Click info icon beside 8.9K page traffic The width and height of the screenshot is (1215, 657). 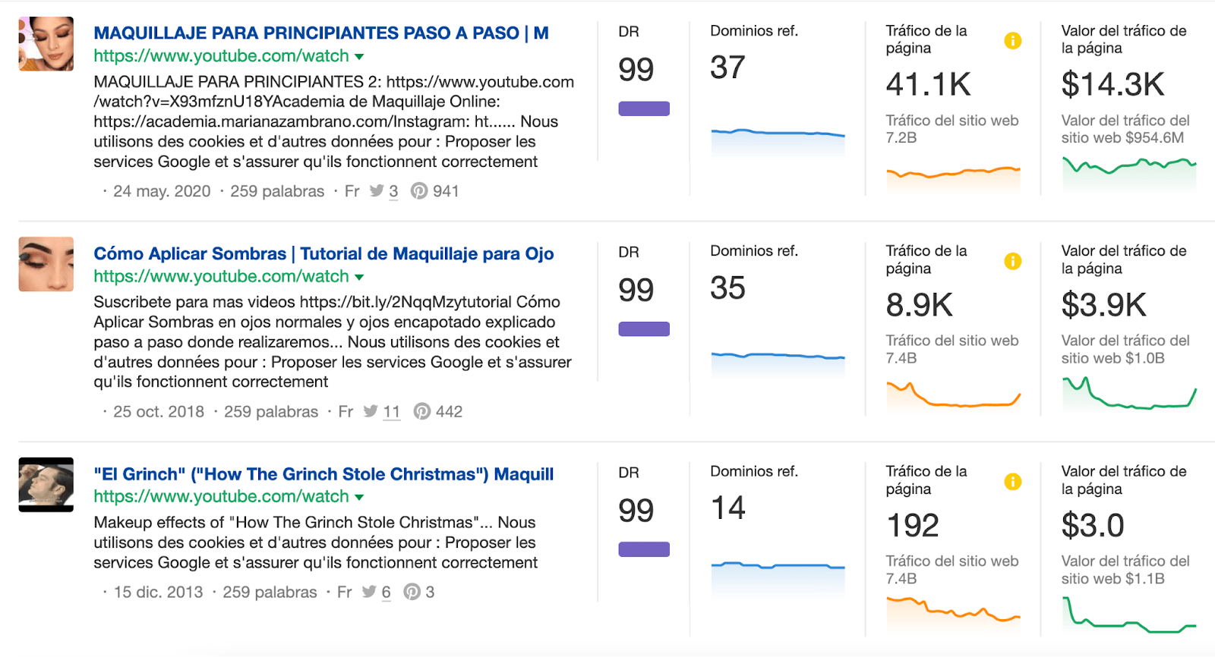pyautogui.click(x=1012, y=261)
